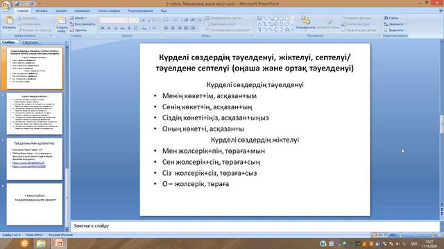The height and width of the screenshot is (249, 444).
Task: Click zoom-out minus on zoom slider
Action: click(400, 235)
